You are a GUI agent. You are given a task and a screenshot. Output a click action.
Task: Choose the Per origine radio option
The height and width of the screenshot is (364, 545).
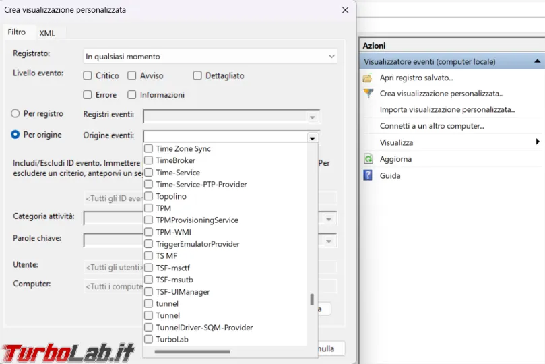coord(15,135)
